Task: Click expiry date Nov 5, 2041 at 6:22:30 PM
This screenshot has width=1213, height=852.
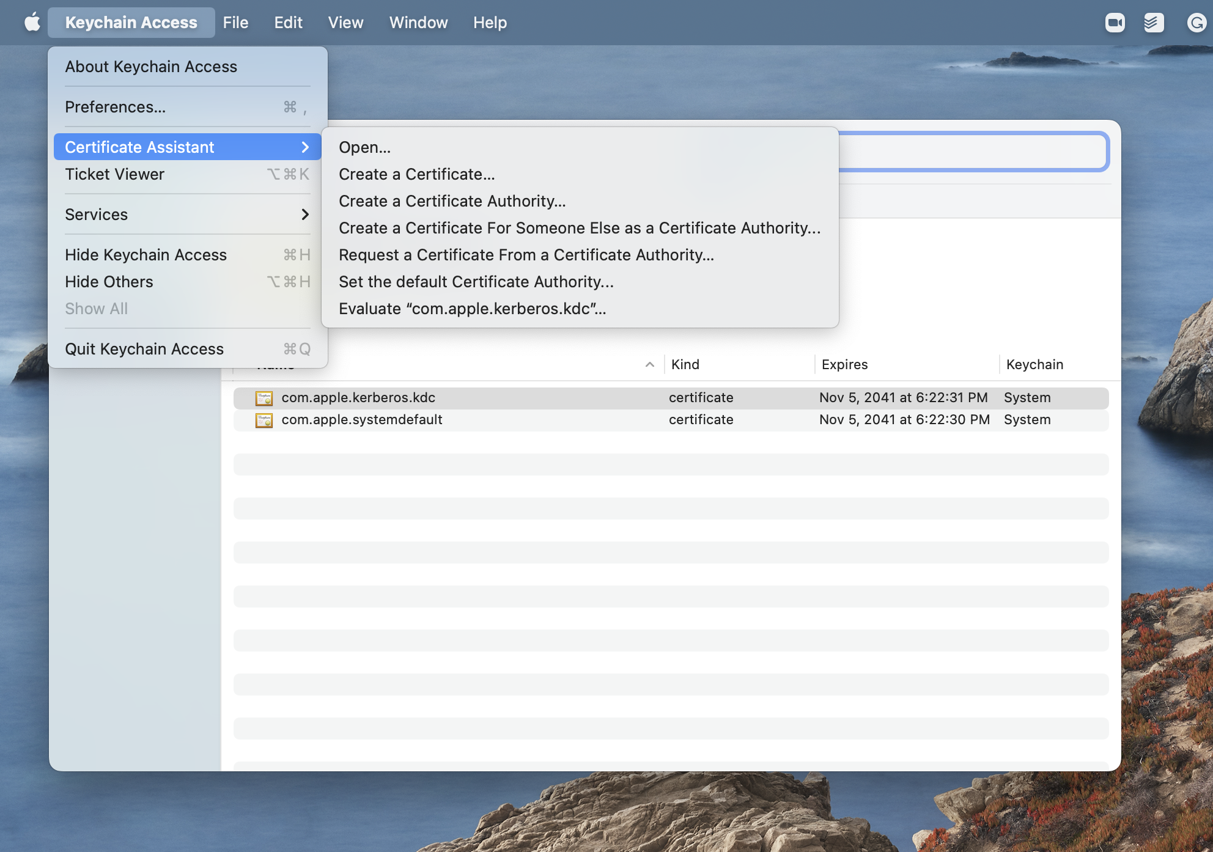Action: point(904,420)
